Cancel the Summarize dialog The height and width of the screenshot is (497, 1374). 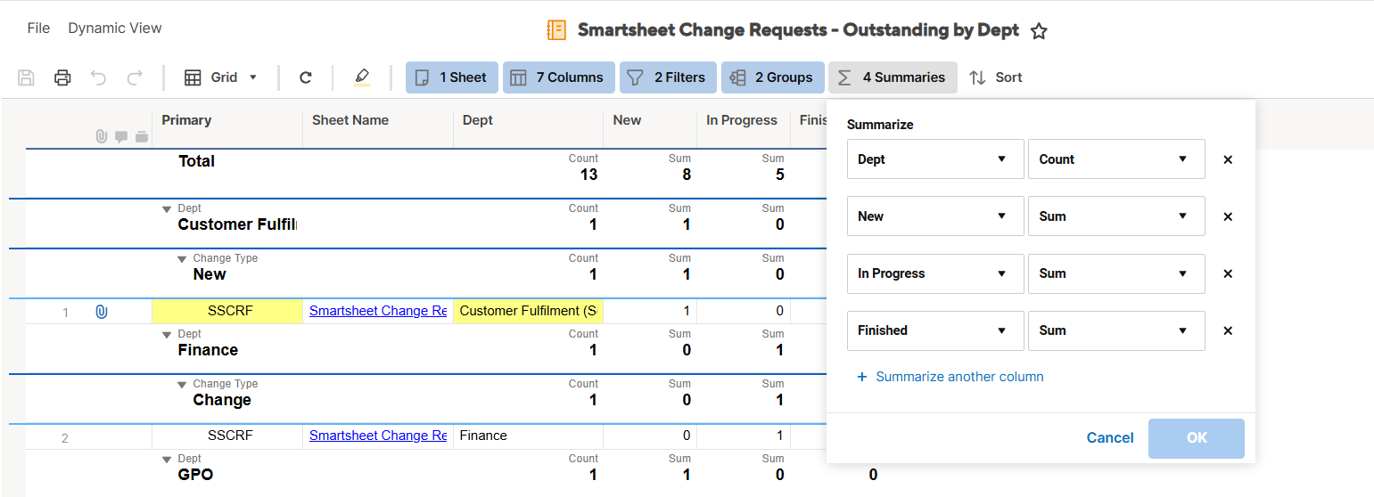point(1110,438)
